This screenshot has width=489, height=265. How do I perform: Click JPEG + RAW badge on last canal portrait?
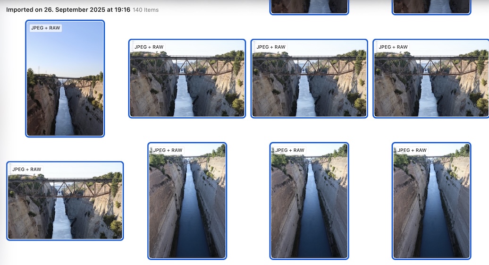(412, 150)
